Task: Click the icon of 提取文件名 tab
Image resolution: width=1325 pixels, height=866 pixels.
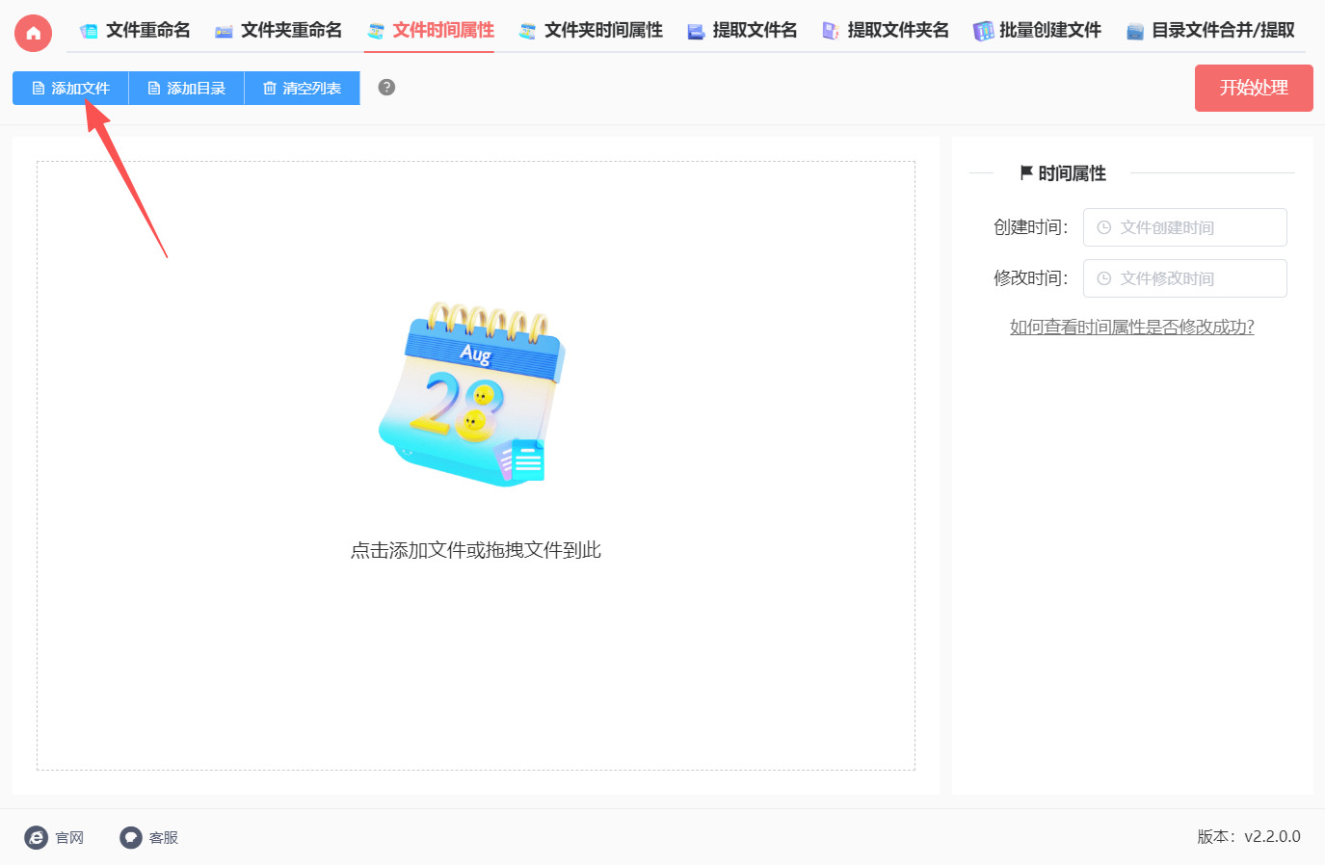Action: coord(696,32)
